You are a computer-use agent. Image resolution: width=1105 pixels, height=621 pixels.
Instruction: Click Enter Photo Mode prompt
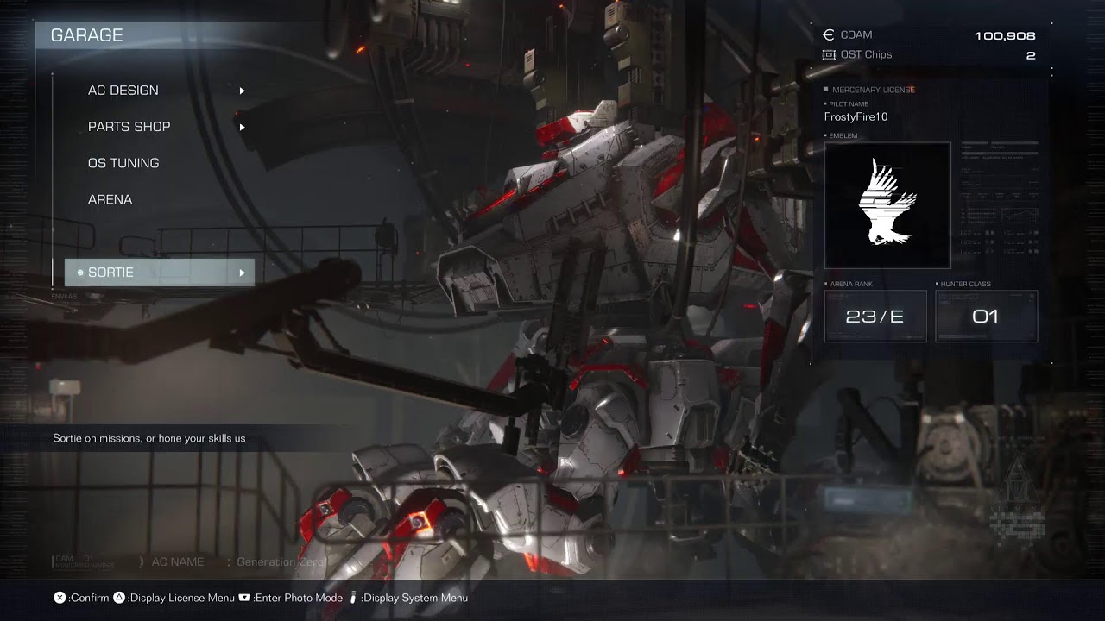tap(298, 598)
